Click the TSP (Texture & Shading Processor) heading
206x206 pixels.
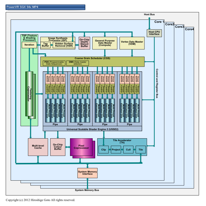point(29,38)
